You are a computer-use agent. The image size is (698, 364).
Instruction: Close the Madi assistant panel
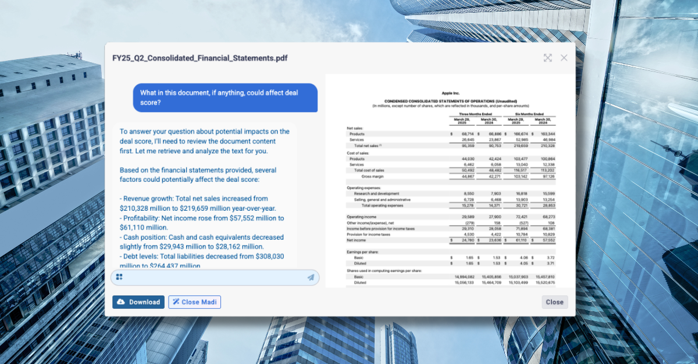[195, 302]
